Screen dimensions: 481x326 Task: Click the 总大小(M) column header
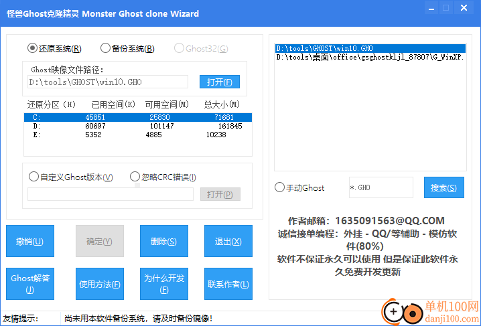[x=222, y=105]
